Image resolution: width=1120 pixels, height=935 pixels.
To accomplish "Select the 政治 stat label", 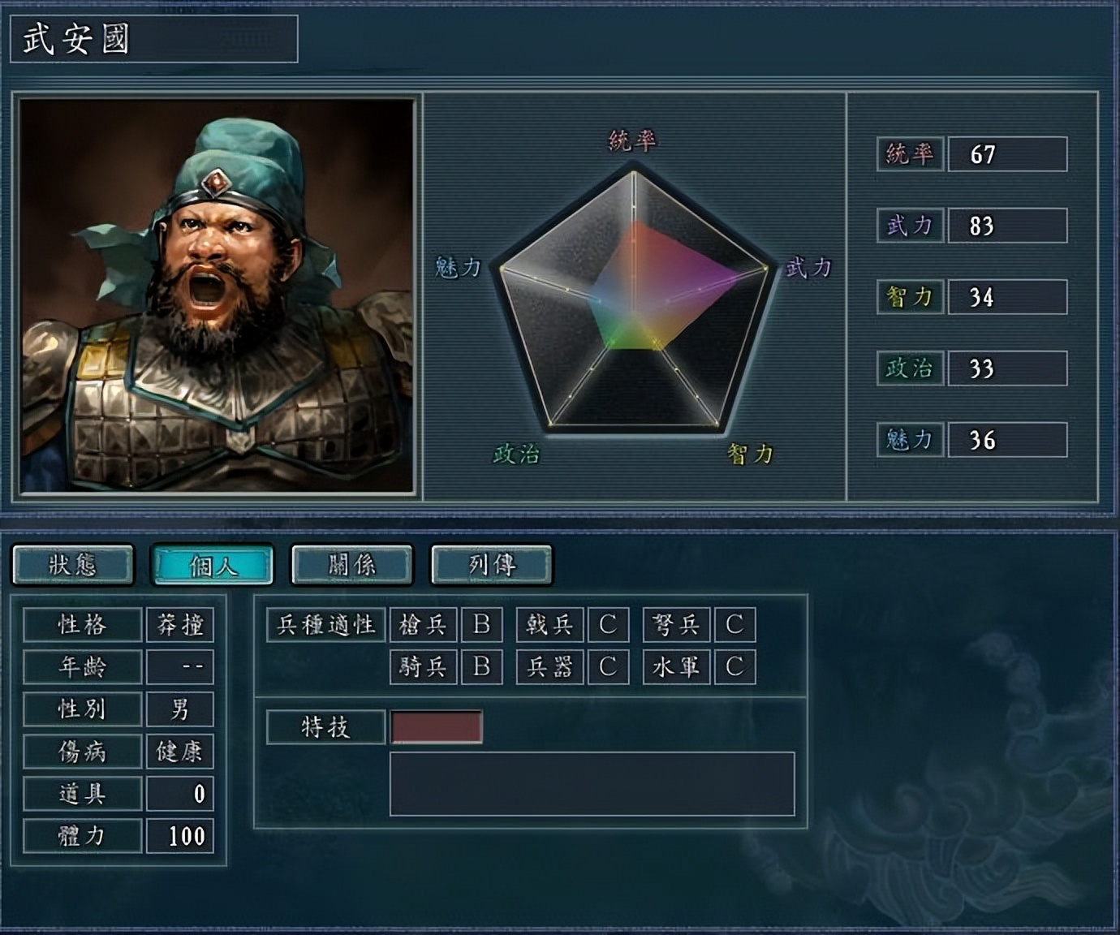I will point(910,368).
